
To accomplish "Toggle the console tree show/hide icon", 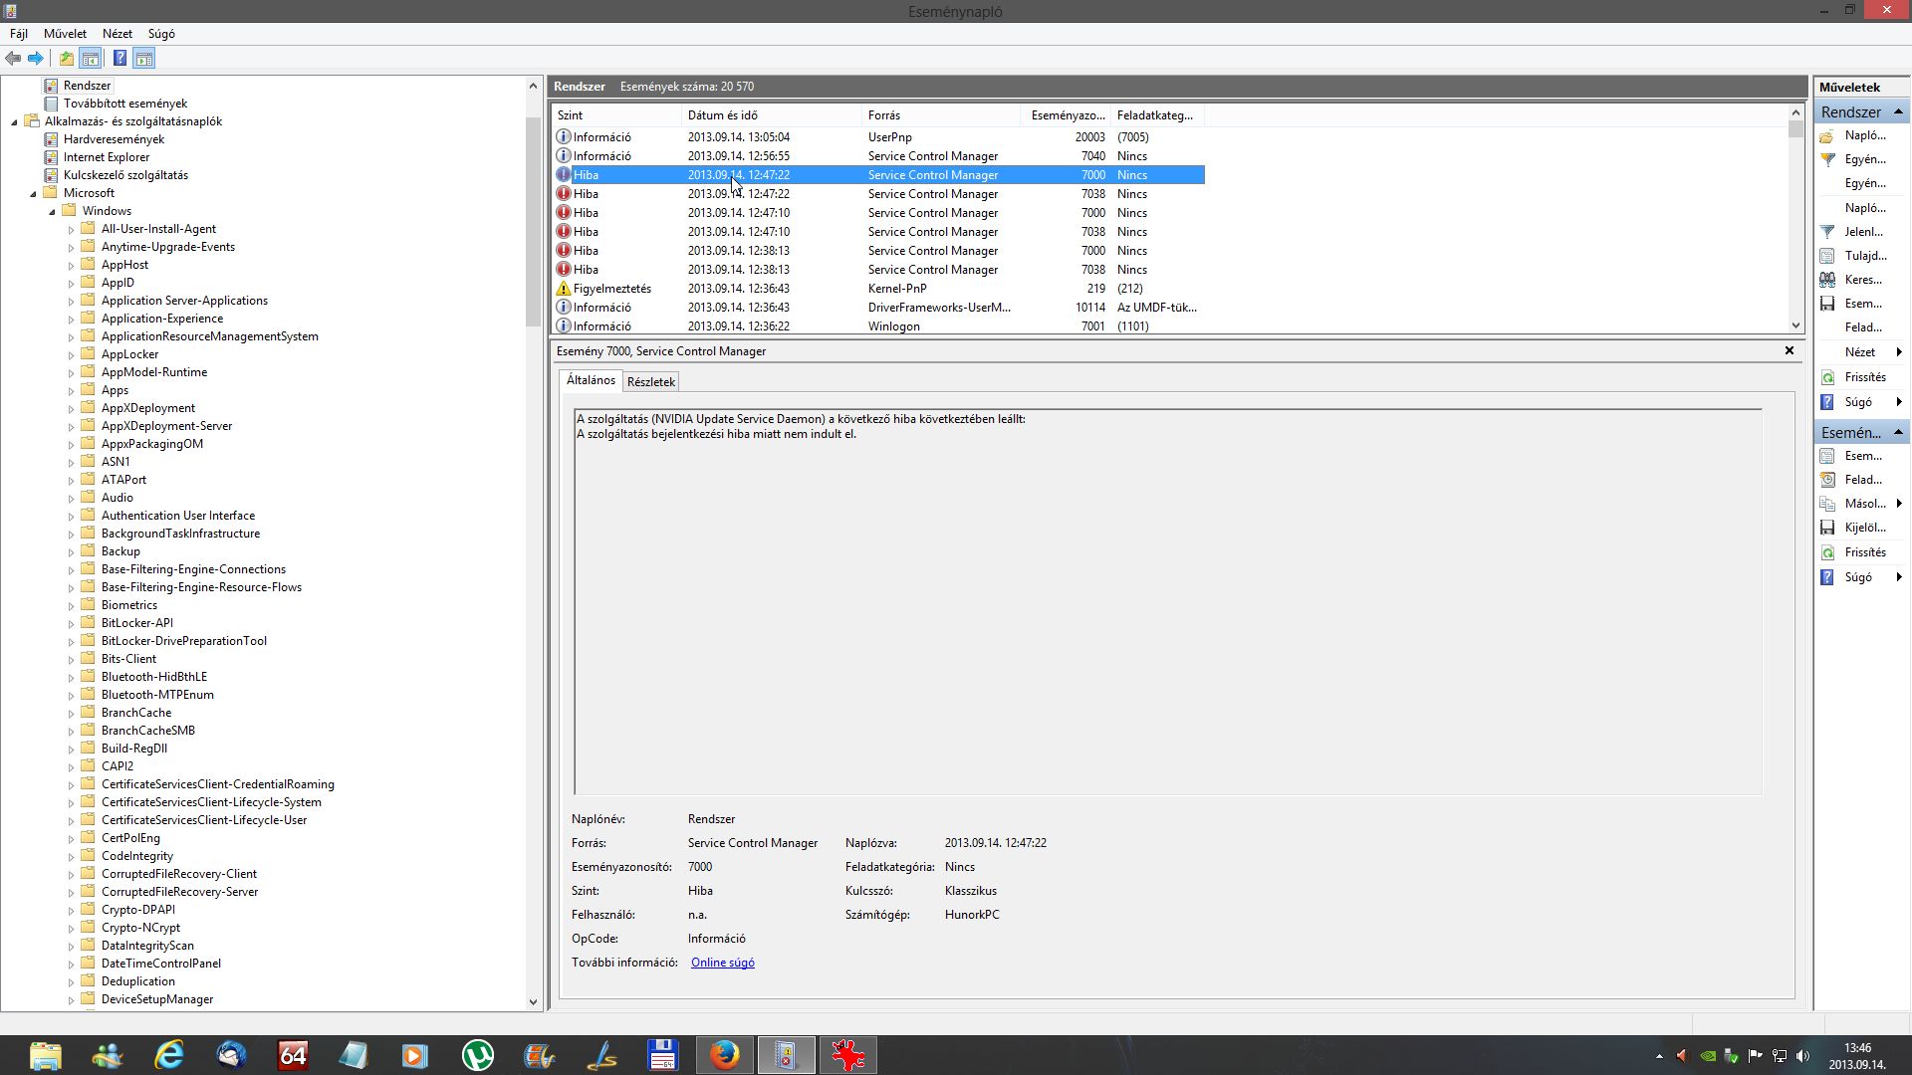I will pos(90,59).
